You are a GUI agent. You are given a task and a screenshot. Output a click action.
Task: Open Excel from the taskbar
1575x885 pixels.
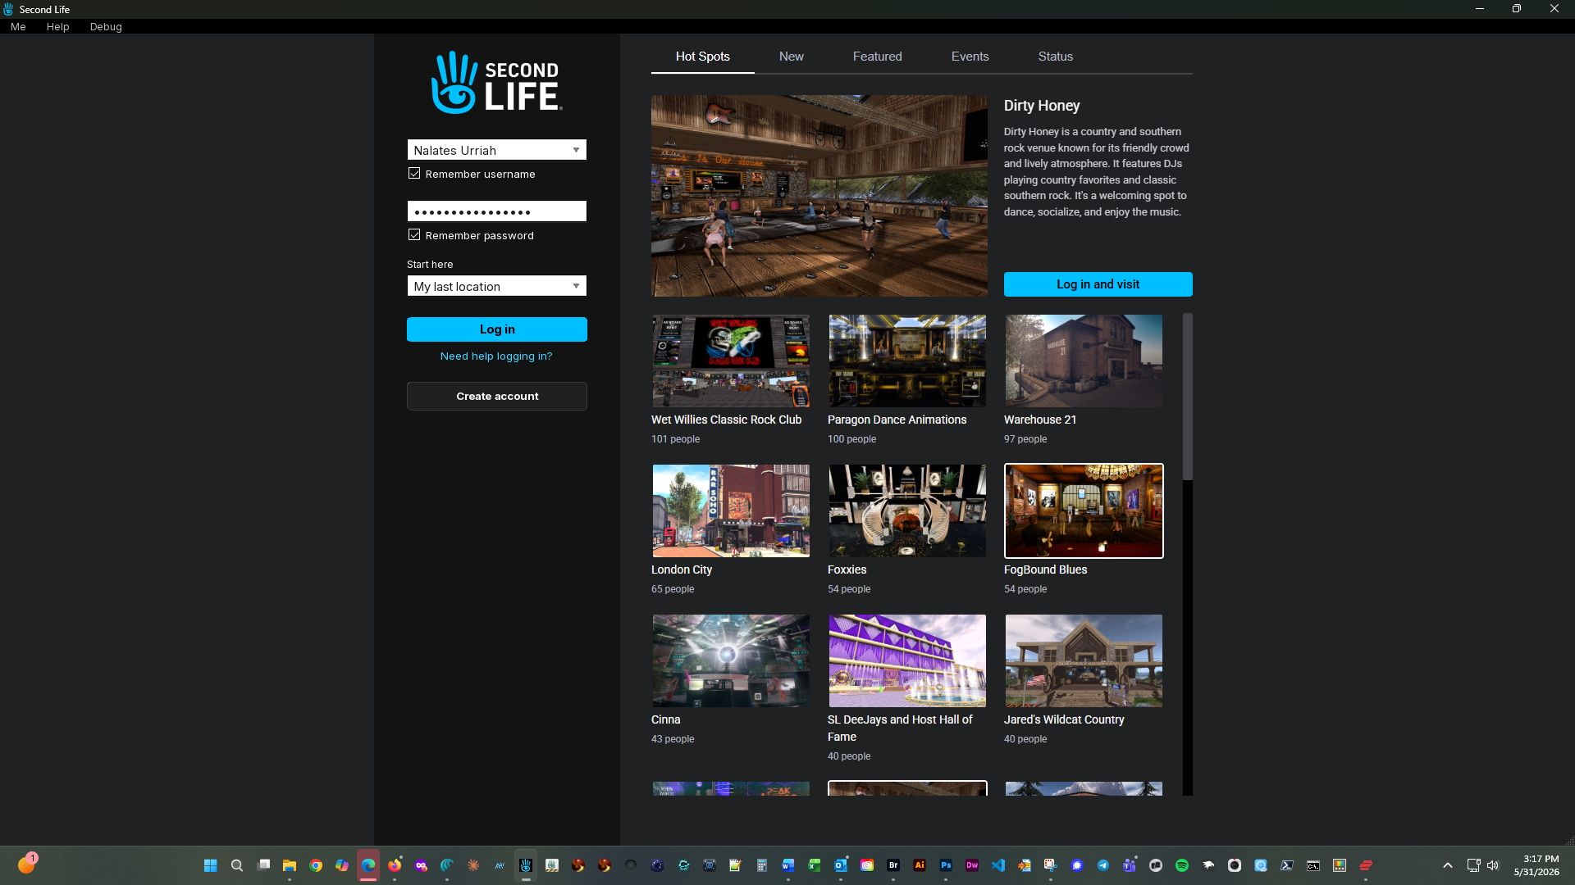pos(815,865)
